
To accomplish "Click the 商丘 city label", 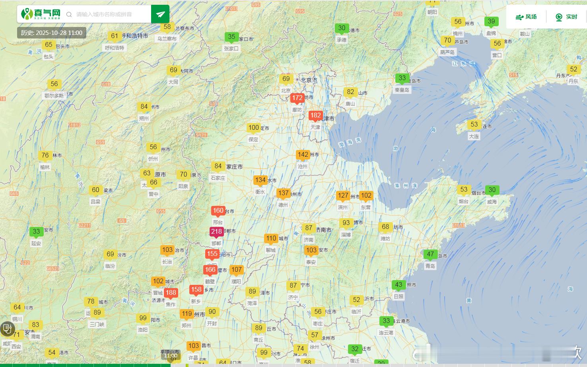I will click(x=259, y=340).
